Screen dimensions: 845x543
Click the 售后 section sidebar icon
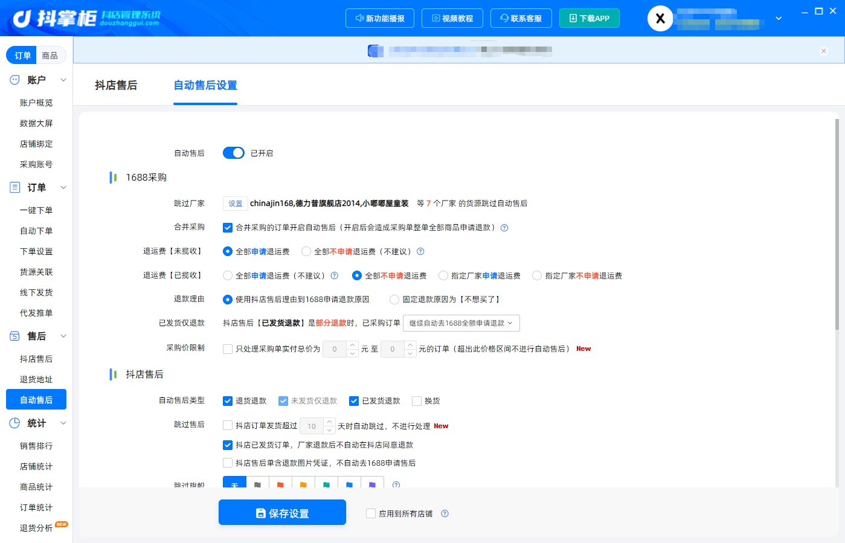pos(14,336)
